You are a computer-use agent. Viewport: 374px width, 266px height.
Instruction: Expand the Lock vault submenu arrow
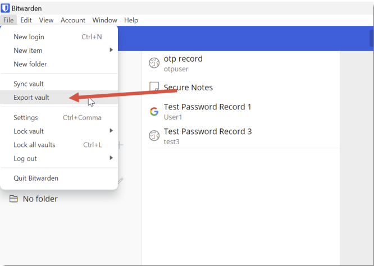point(111,131)
